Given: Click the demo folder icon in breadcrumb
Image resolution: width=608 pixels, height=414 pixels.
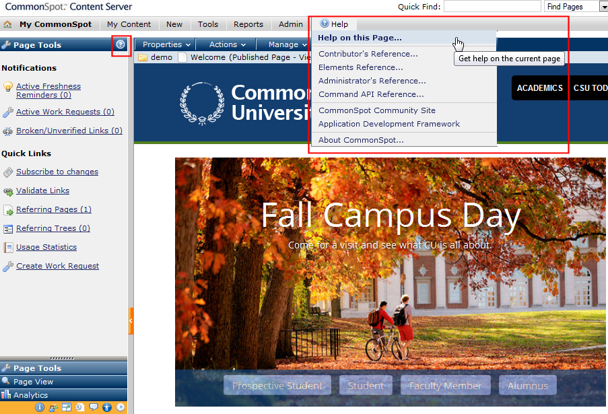Looking at the screenshot, I should [x=143, y=57].
